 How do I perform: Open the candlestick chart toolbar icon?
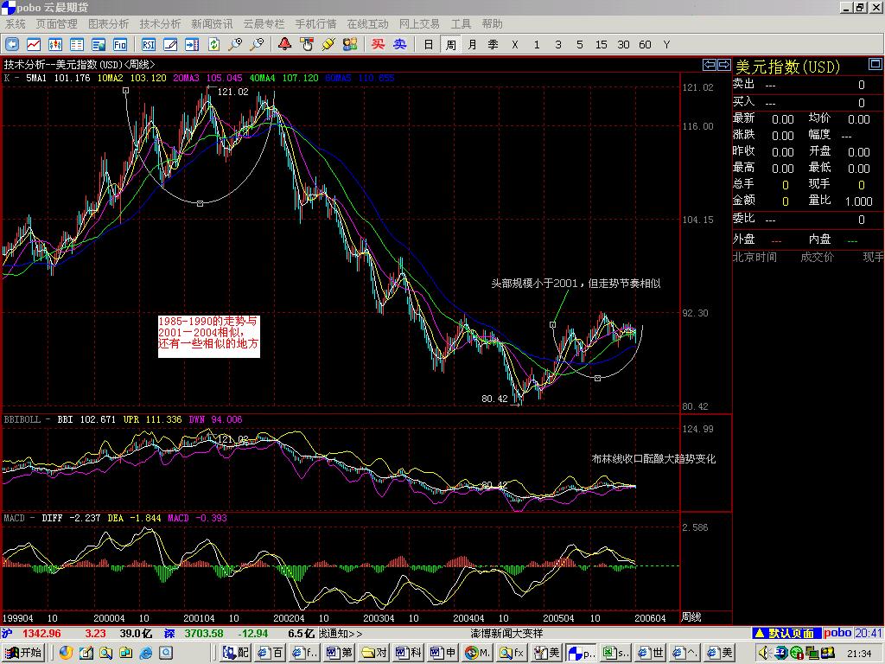(x=55, y=44)
